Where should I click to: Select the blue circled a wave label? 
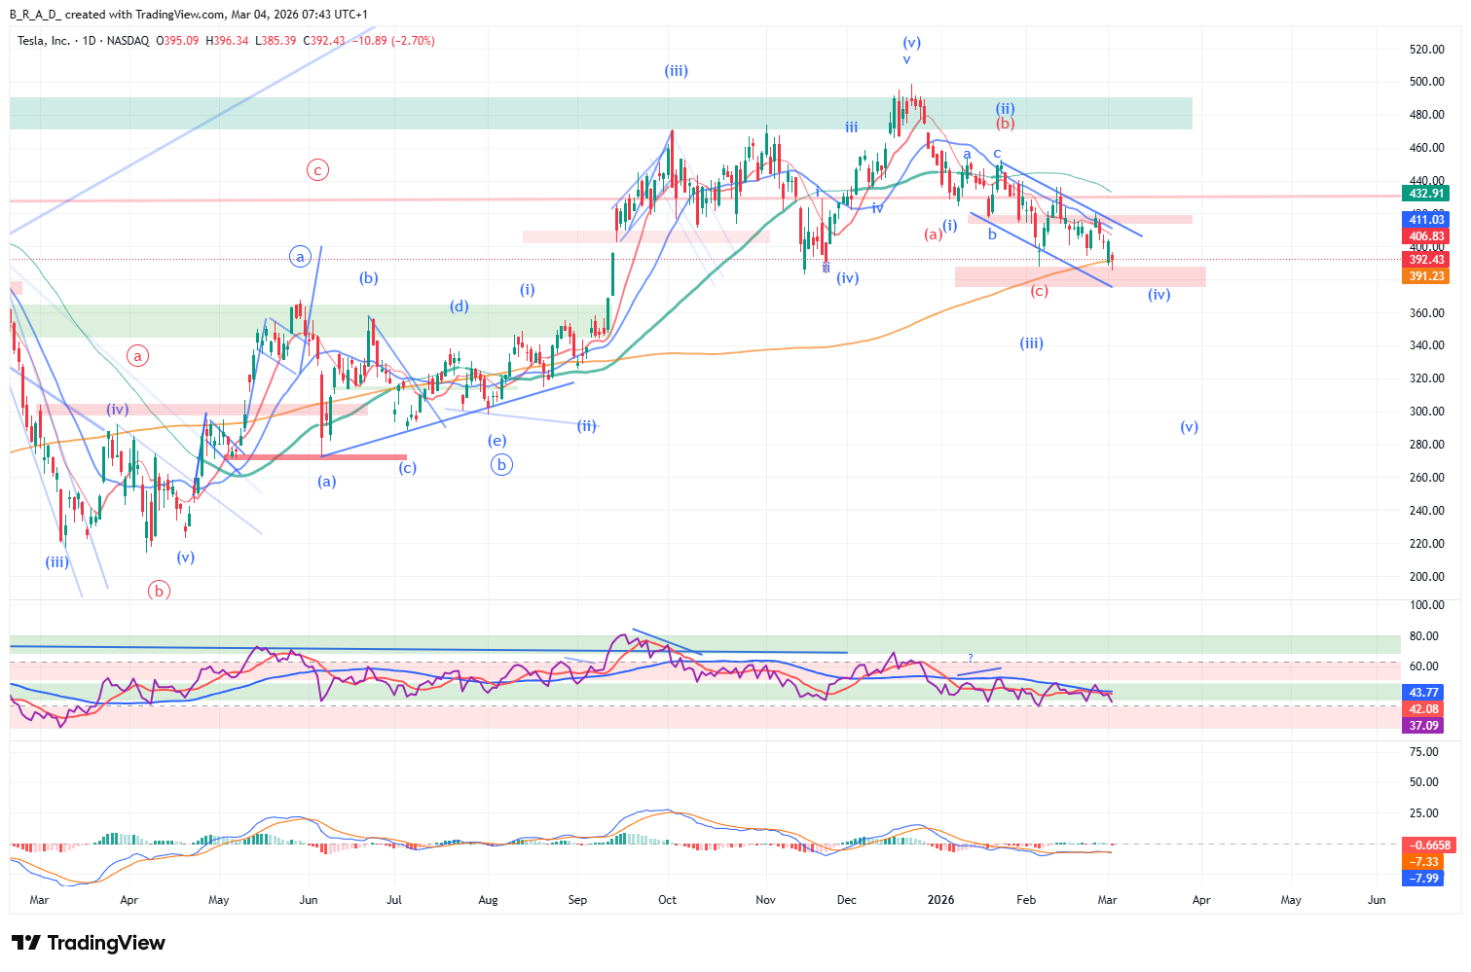300,257
